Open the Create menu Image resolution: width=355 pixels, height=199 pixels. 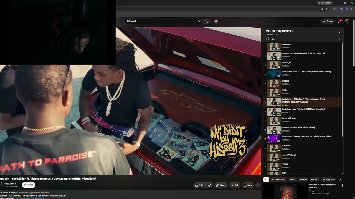pos(328,21)
